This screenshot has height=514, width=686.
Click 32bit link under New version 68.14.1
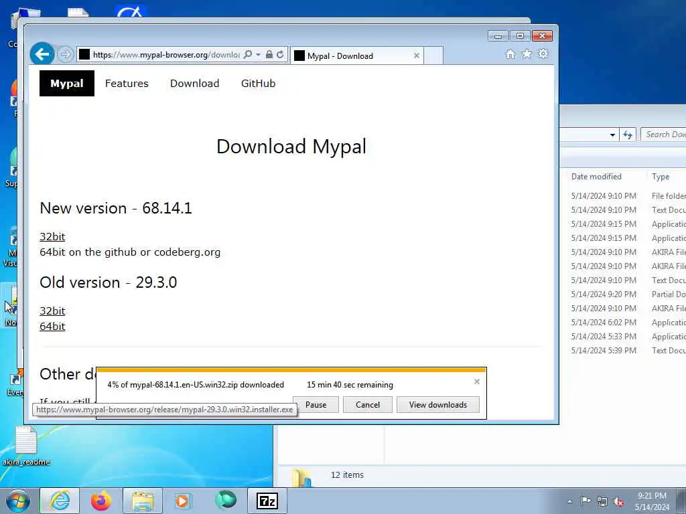coord(52,236)
